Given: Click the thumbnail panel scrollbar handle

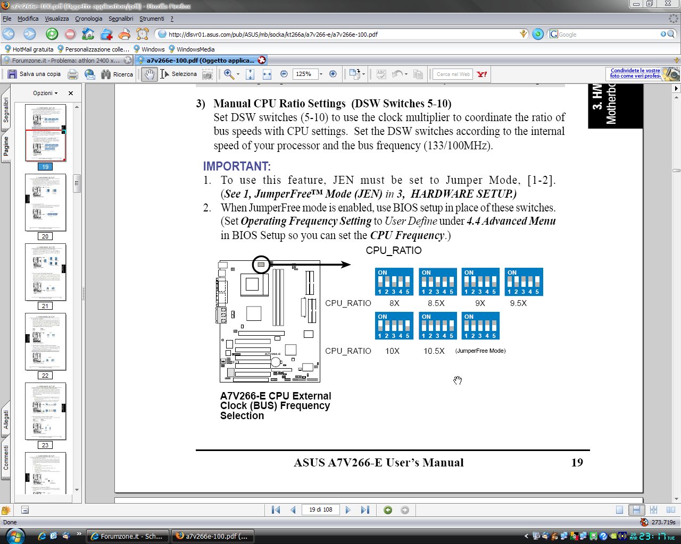Looking at the screenshot, I should [77, 183].
